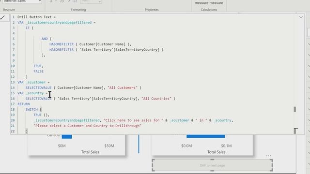Collapse the formula bar with the chevron
This screenshot has width=310, height=174.
click(x=301, y=17)
